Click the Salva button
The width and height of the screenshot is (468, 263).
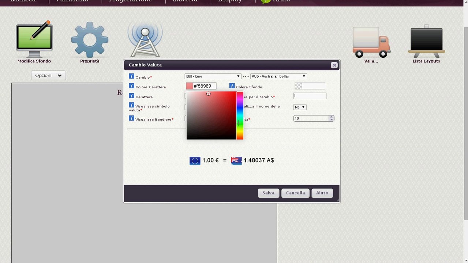269,193
